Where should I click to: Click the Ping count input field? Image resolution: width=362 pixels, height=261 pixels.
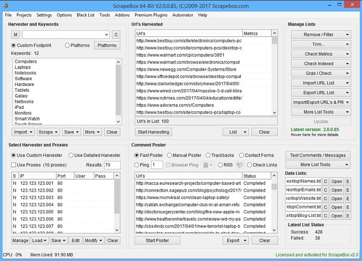[157, 165]
